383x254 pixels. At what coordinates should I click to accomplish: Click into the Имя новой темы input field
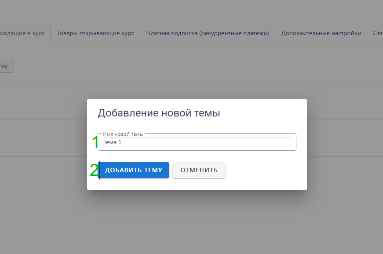197,142
